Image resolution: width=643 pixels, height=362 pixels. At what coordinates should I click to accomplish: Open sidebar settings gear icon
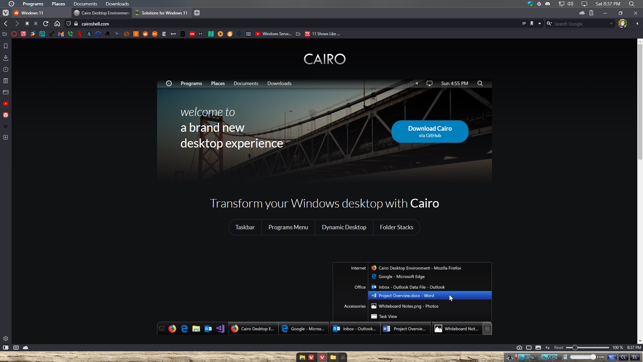click(x=6, y=339)
